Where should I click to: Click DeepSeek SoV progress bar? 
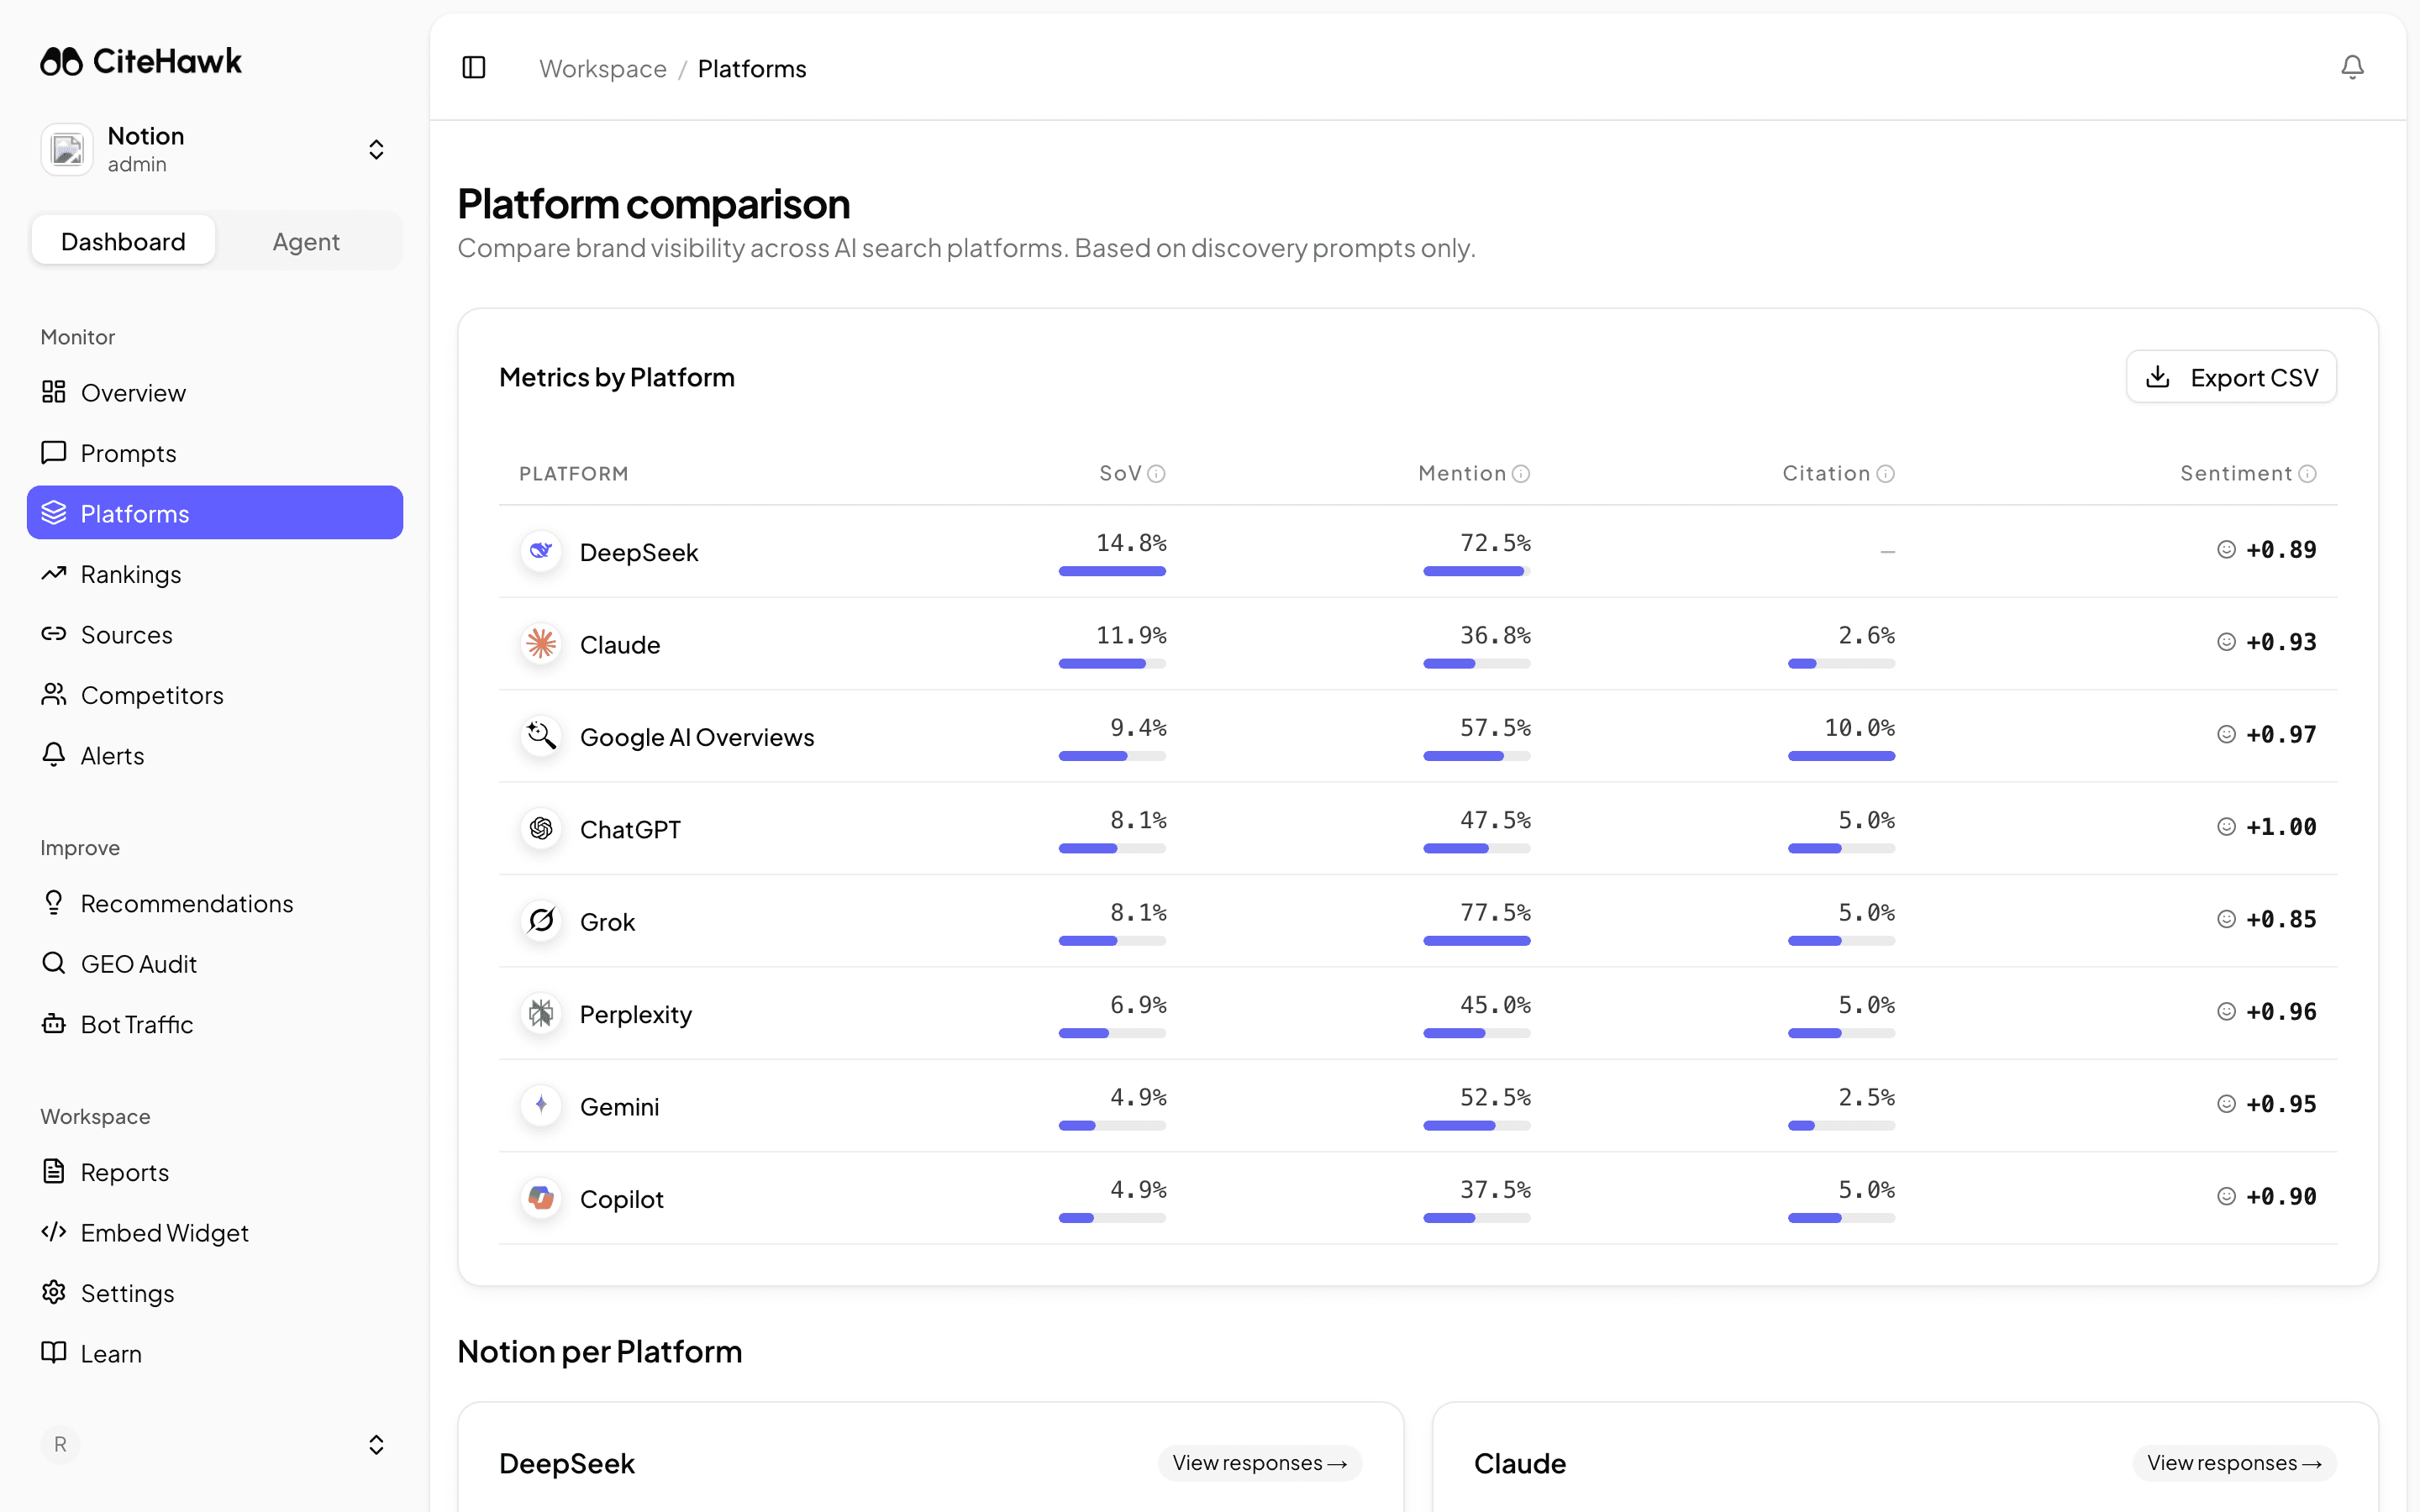[1112, 571]
